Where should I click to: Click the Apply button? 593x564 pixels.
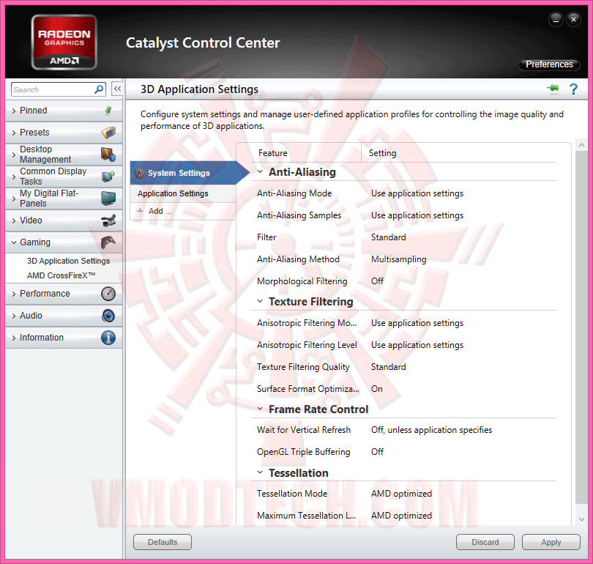coord(551,542)
